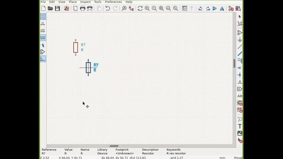283x159 pixels.
Task: Select wire-to-bus entry tool
Action: point(240,61)
